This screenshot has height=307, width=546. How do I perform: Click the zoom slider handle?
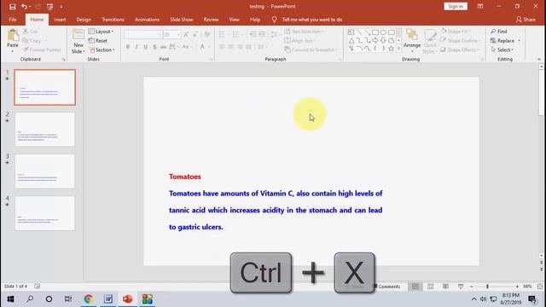[x=487, y=287]
